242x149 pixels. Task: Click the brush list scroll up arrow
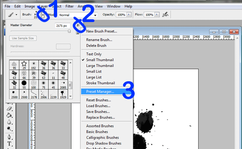pyautogui.click(x=70, y=63)
